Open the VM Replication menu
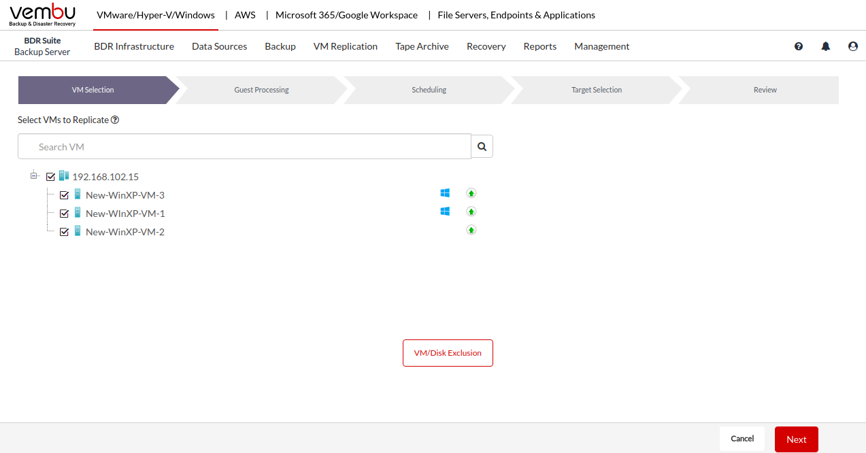 click(x=345, y=46)
